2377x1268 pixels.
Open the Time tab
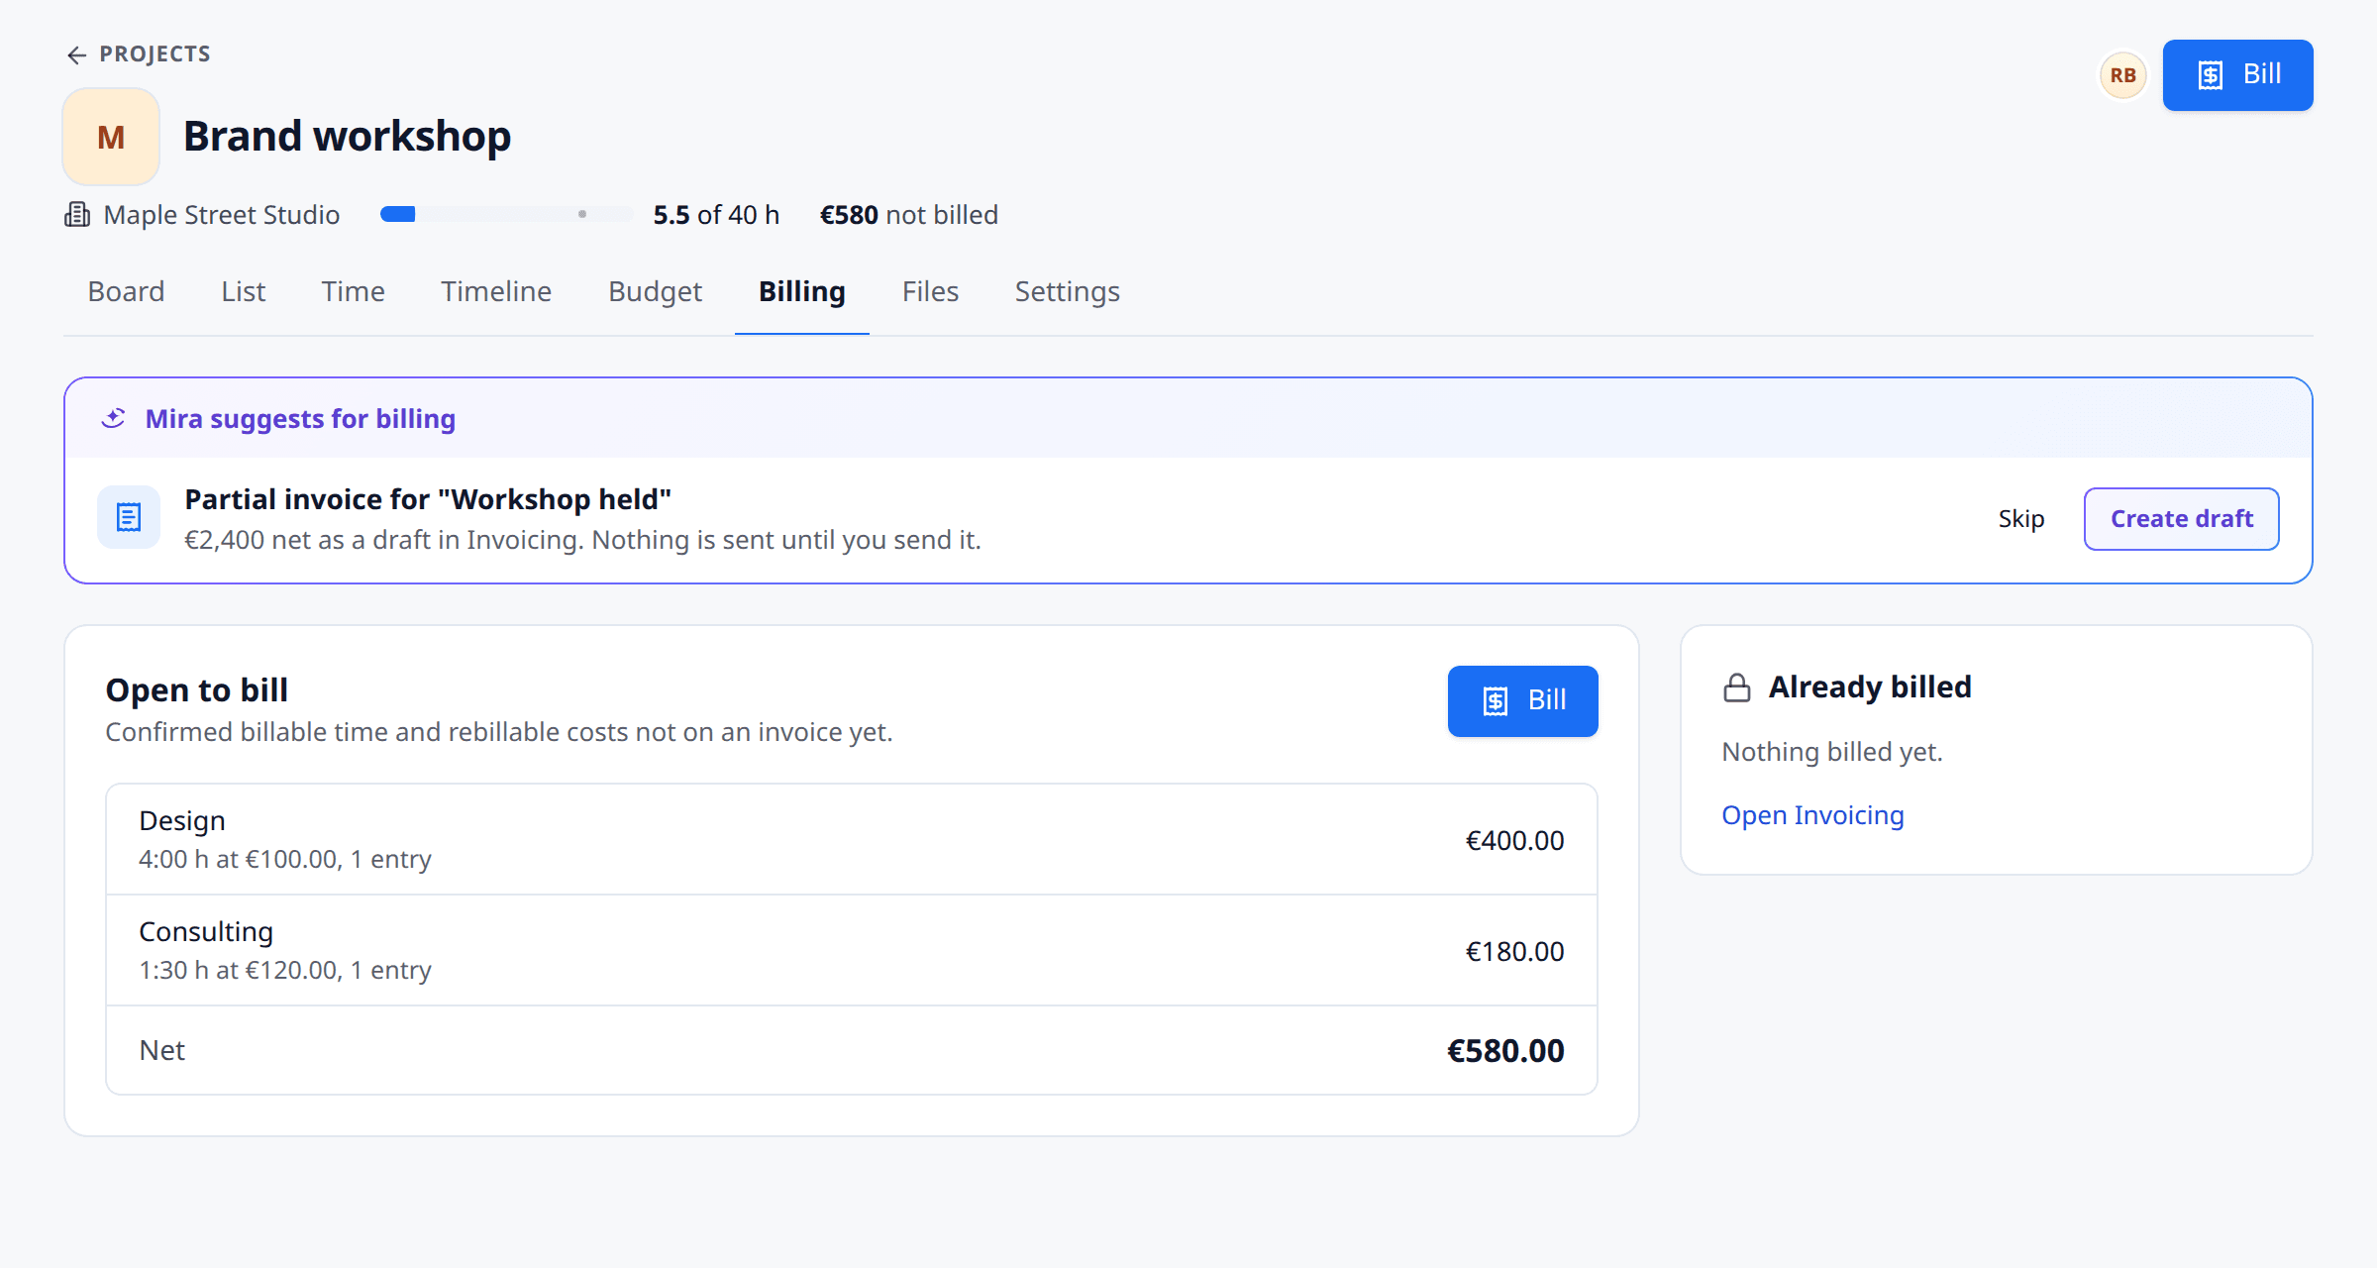(353, 291)
